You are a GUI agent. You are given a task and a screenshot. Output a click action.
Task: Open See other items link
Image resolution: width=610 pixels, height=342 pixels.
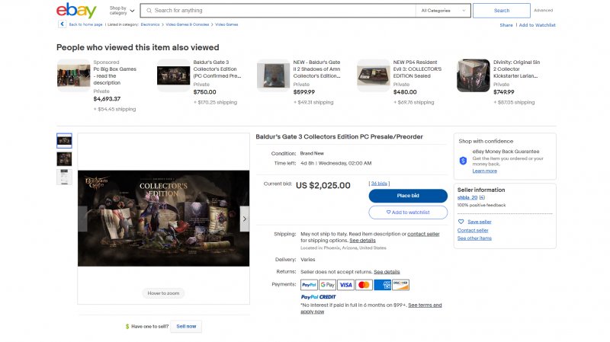(474, 238)
